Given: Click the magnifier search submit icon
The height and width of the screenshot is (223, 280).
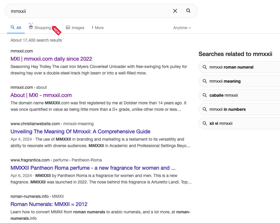Looking at the screenshot, I should tap(188, 11).
